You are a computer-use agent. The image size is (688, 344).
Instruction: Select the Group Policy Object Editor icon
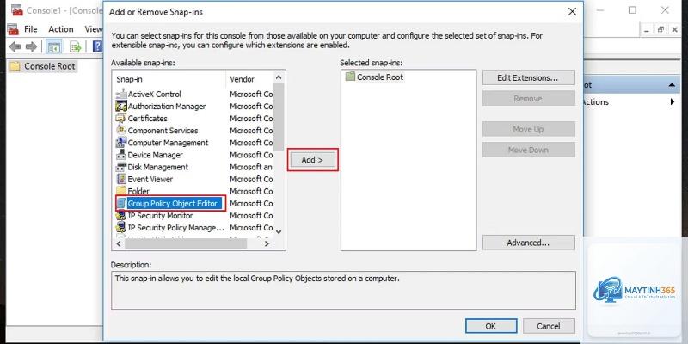(x=121, y=203)
